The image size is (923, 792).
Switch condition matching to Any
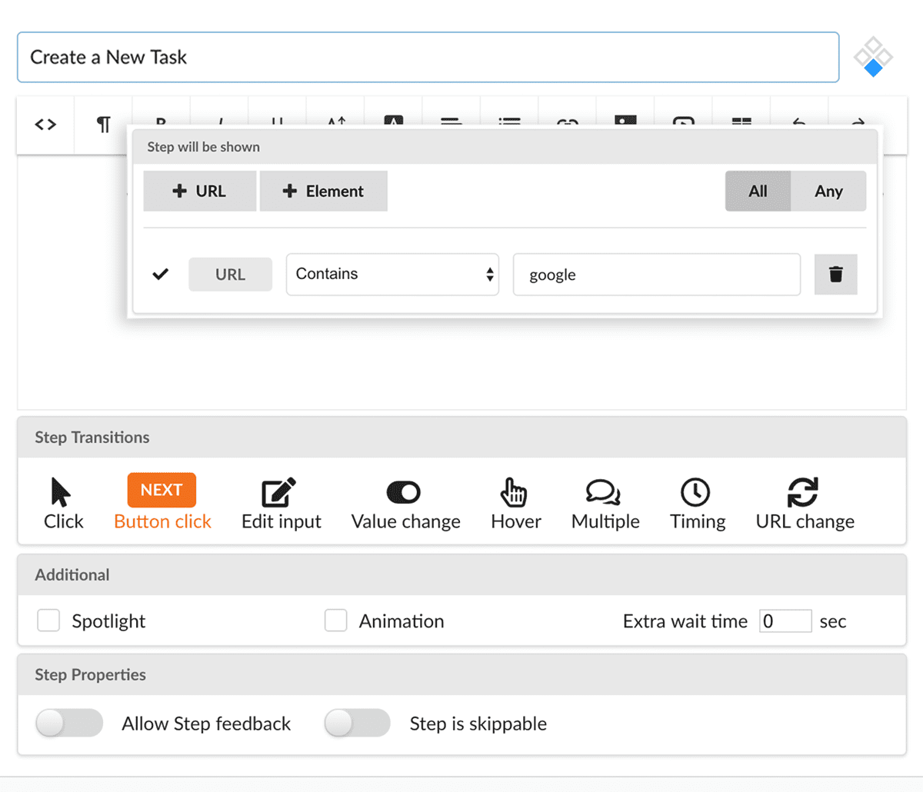point(828,191)
